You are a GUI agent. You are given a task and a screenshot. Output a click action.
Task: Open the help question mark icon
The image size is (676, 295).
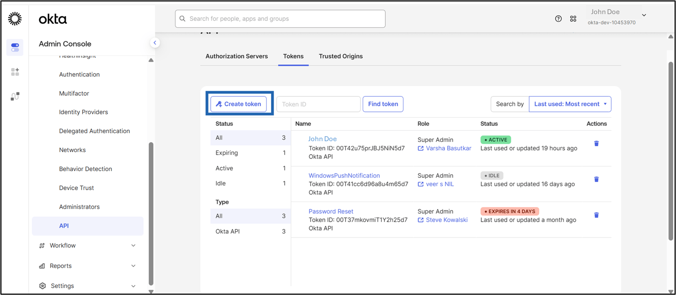pos(558,19)
